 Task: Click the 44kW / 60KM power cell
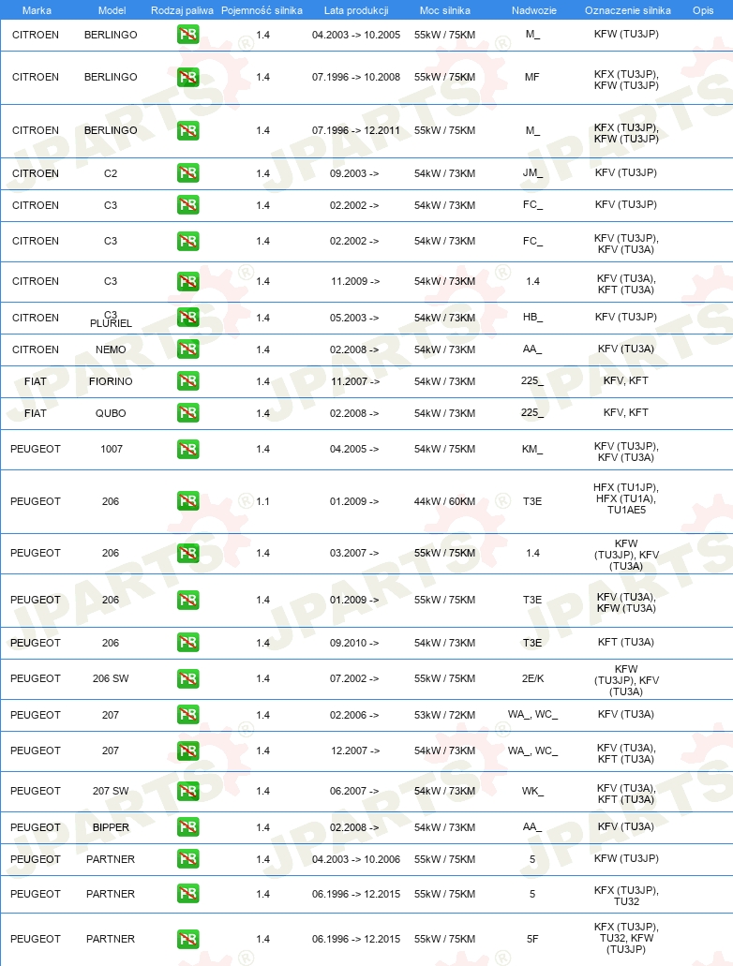[x=444, y=501]
